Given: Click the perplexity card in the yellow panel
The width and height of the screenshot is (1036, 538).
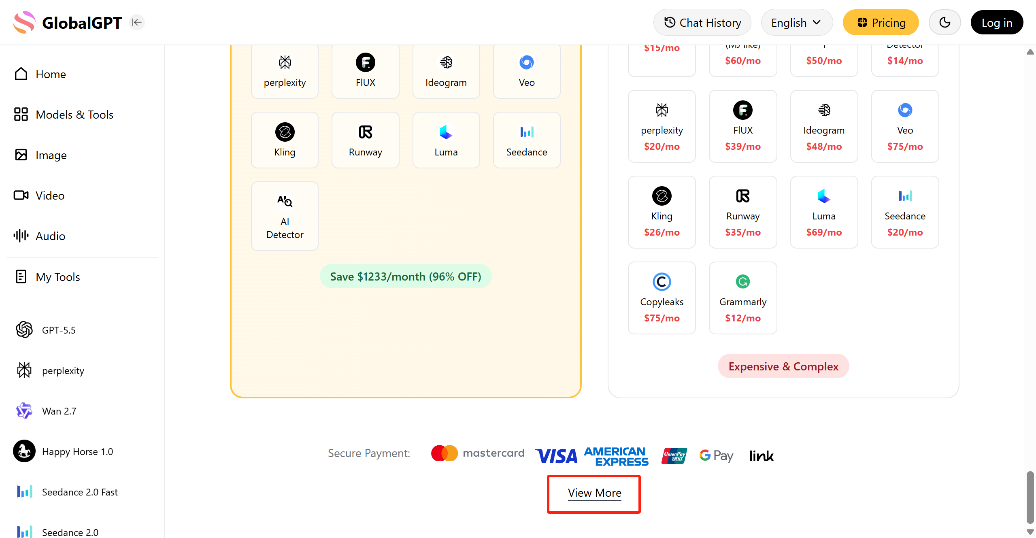Looking at the screenshot, I should (x=285, y=71).
